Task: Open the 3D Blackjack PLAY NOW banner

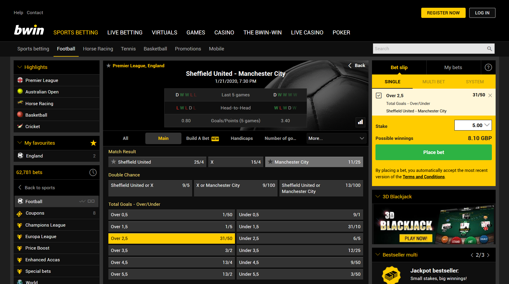Action: coord(416,238)
